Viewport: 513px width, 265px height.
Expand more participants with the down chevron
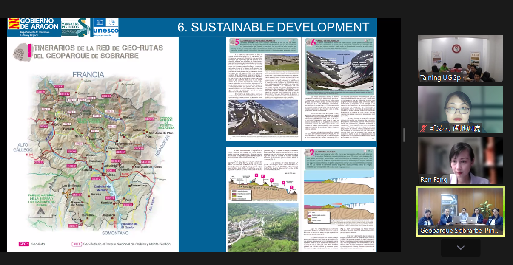[x=461, y=248]
